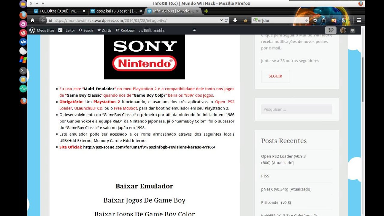Open the System Monitor dock icon
Image resolution: width=384 pixels, height=216 pixels.
23,88
